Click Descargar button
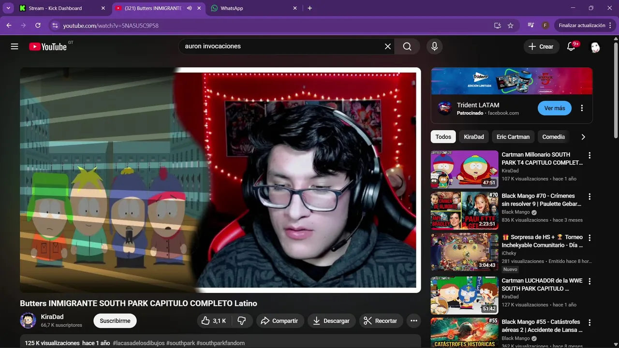This screenshot has height=348, width=619. pyautogui.click(x=331, y=321)
